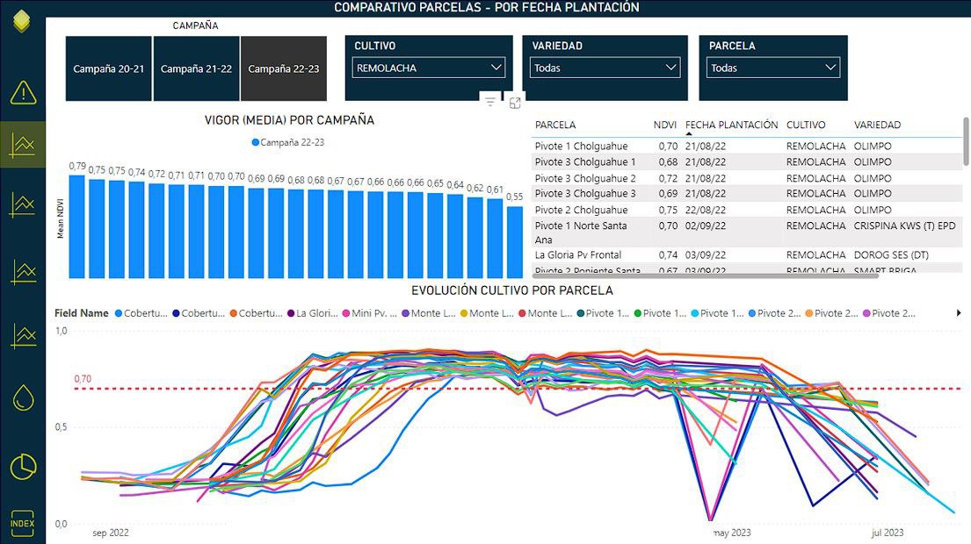Click the La Gloria Pv Frontal row

click(583, 255)
